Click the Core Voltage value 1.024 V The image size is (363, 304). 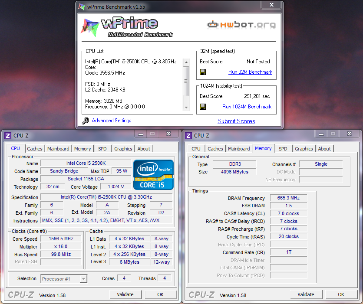116,186
